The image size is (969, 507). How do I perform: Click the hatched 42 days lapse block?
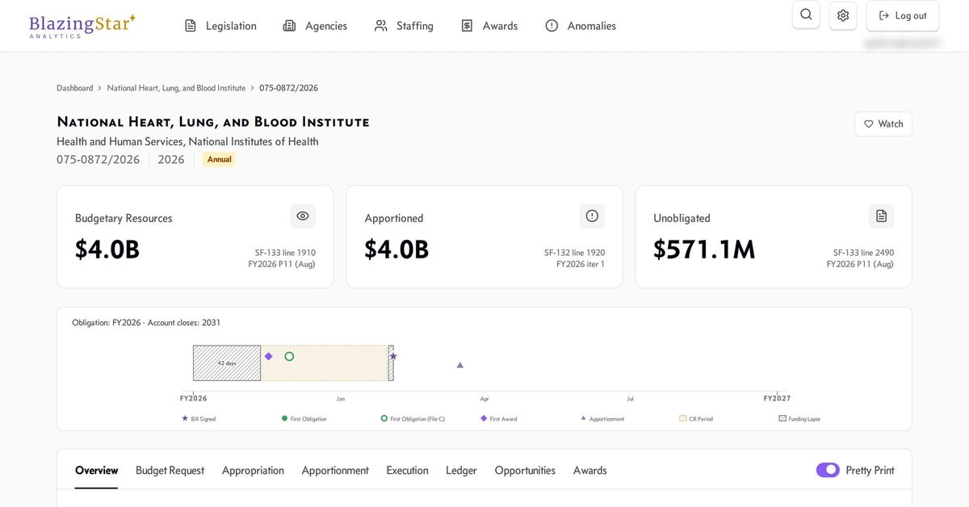click(x=227, y=363)
